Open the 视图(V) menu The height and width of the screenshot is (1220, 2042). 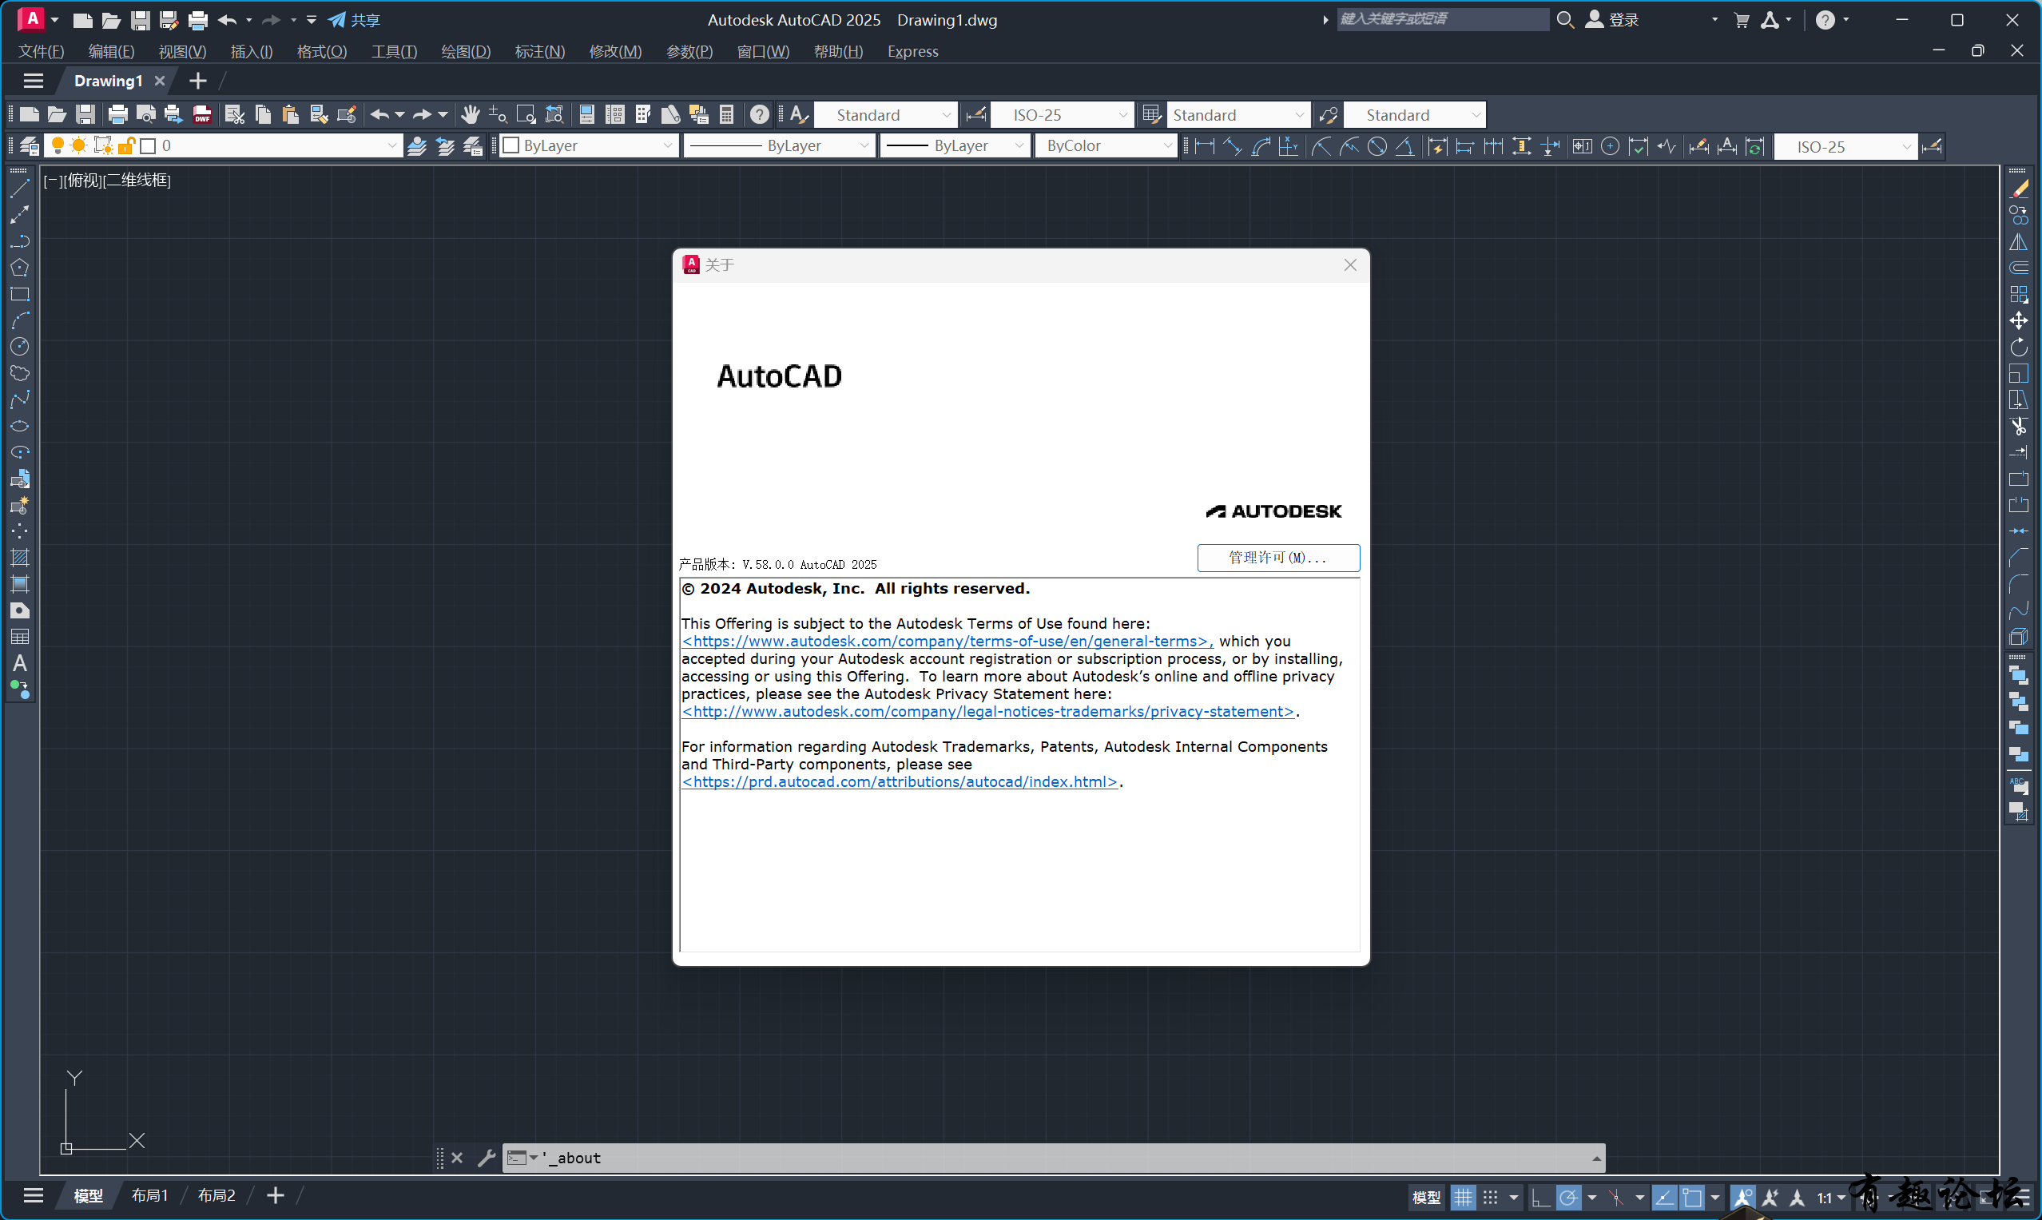pyautogui.click(x=182, y=51)
